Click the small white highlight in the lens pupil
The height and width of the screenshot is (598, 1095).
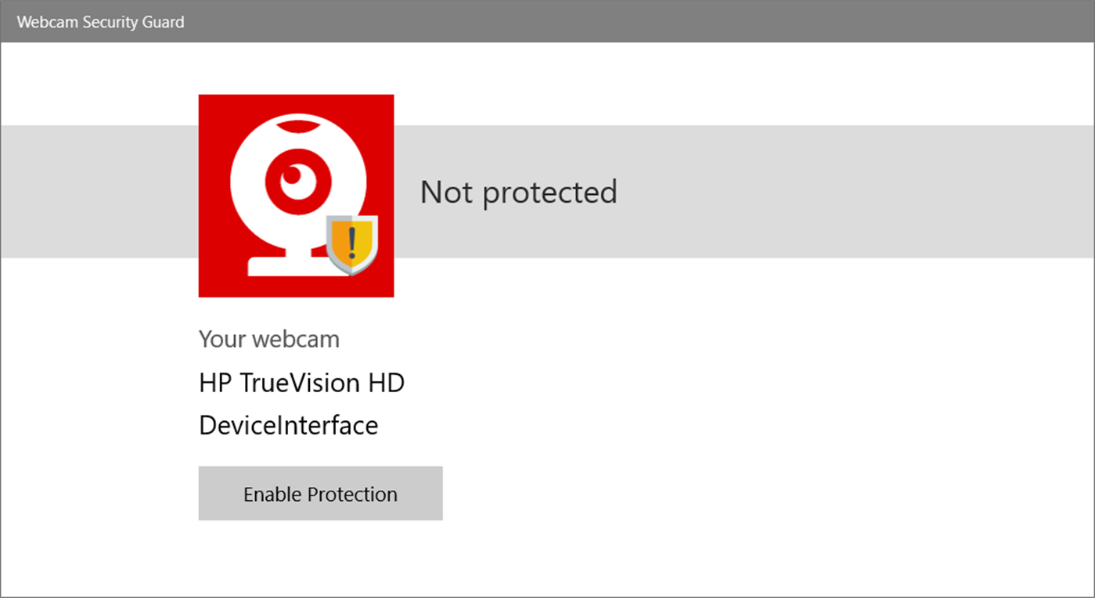pos(293,174)
